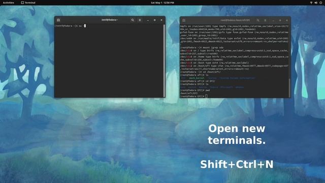
Task: Maximize the left terminal window
Action: pos(154,20)
